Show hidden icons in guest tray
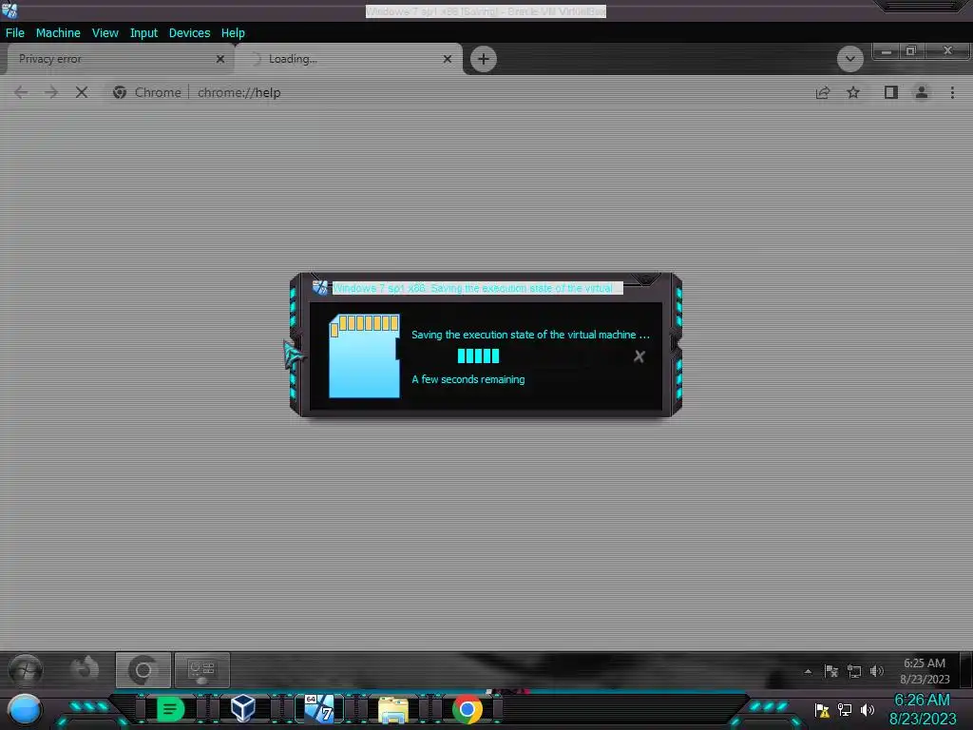This screenshot has width=973, height=730. click(x=808, y=671)
